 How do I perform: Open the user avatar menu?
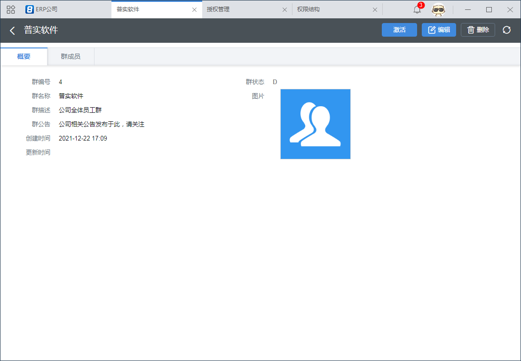pos(438,9)
